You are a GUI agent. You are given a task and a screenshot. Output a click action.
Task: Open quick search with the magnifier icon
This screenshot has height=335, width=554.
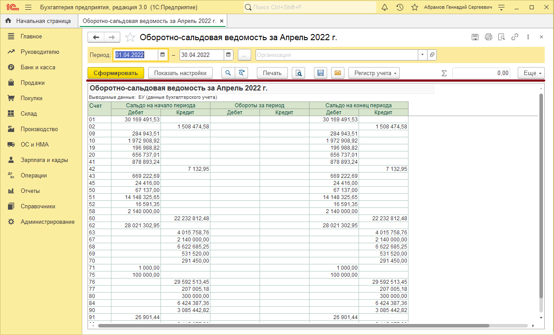(228, 73)
